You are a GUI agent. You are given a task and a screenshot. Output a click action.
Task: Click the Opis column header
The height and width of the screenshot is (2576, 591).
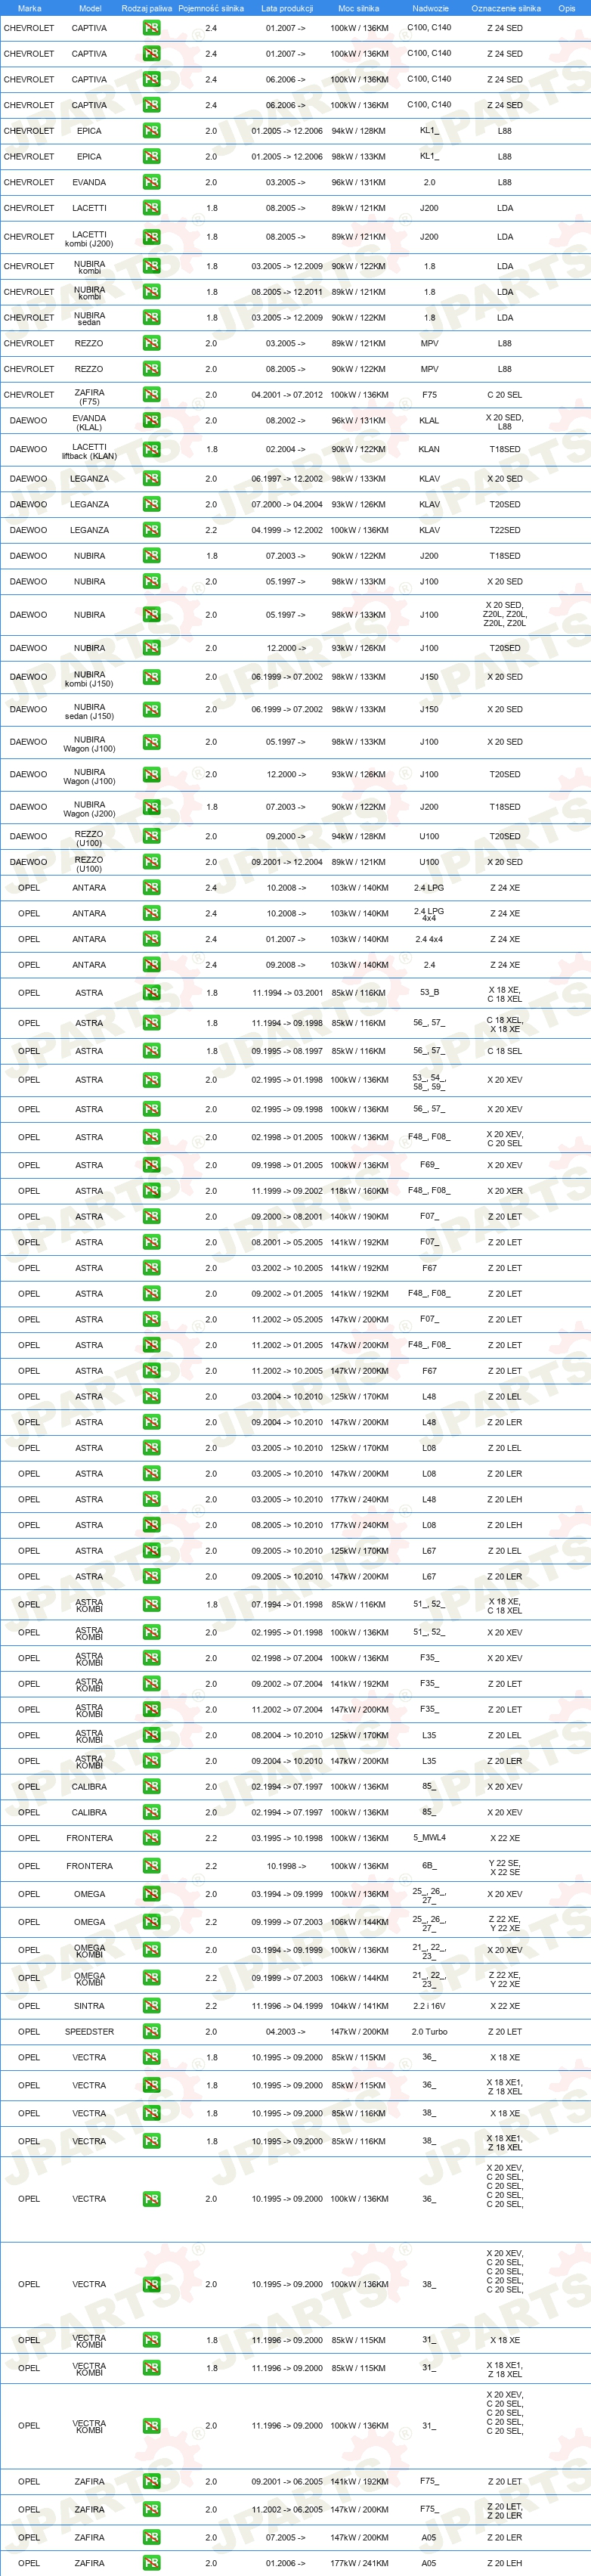pos(567,8)
